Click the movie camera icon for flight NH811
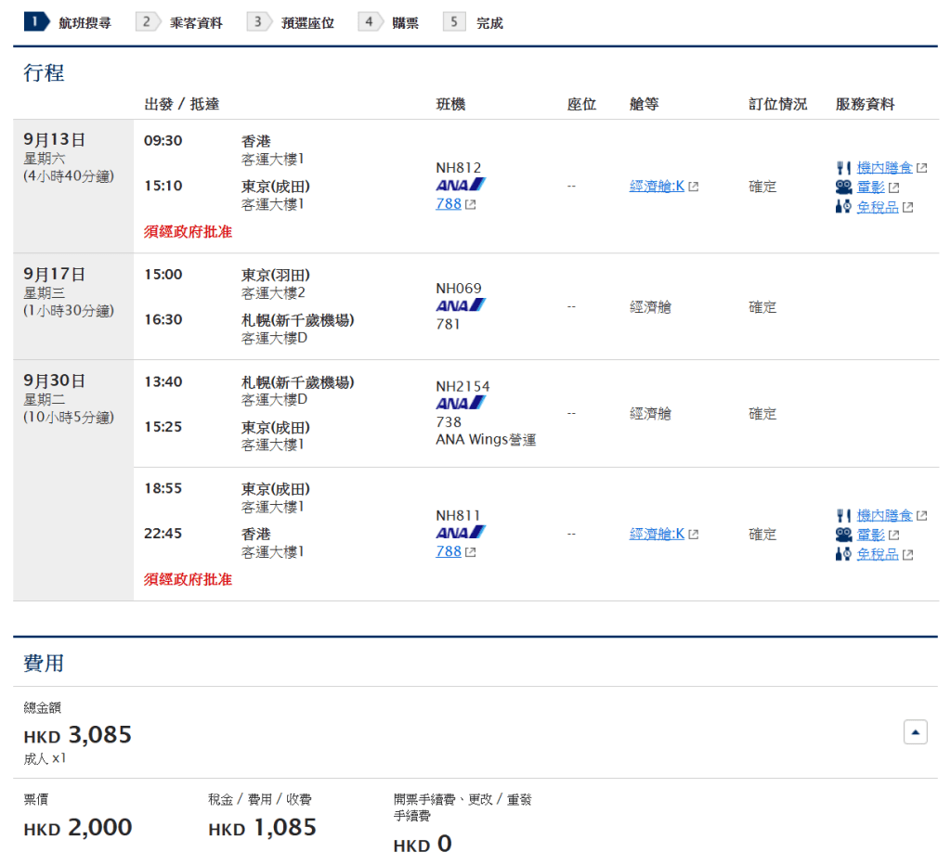 click(x=843, y=535)
